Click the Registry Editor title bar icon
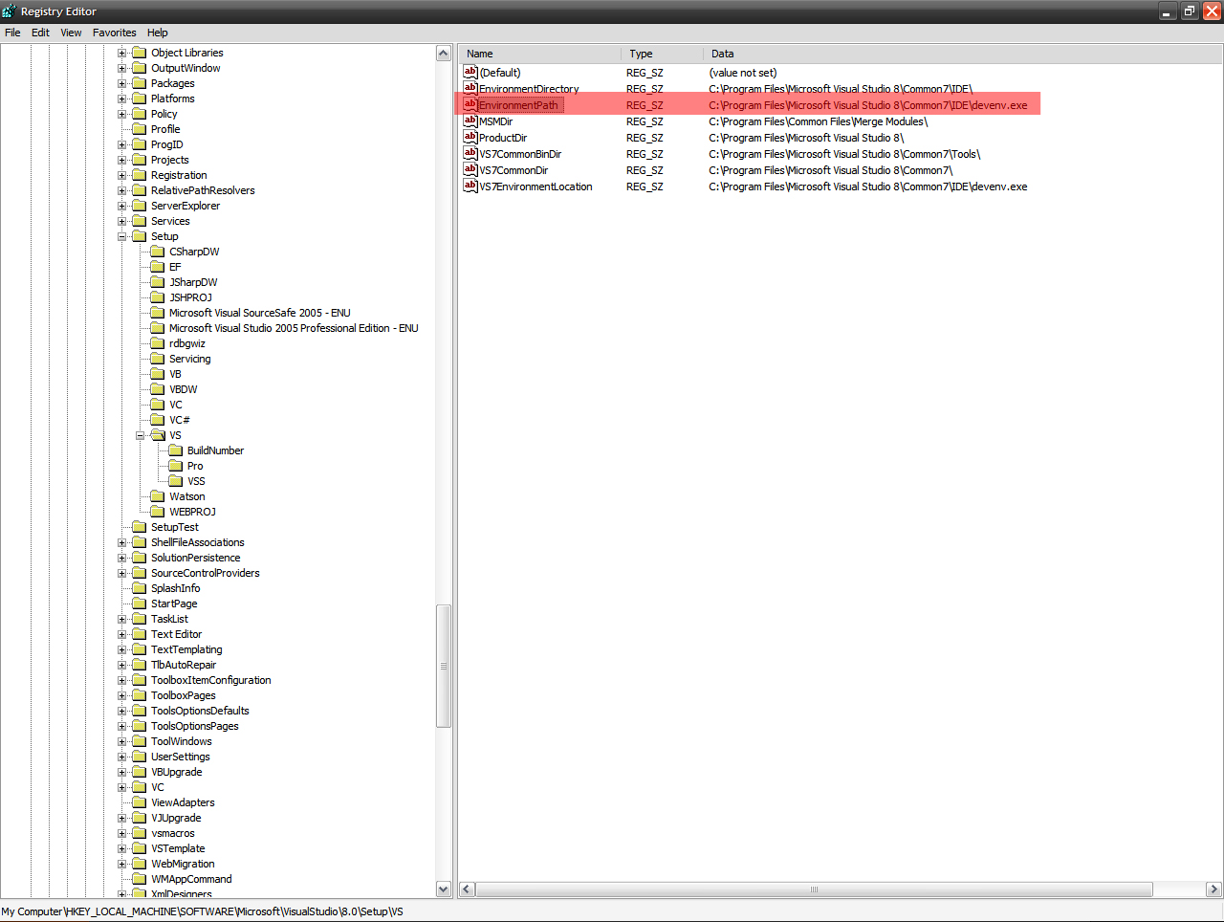This screenshot has width=1224, height=922. [x=10, y=11]
